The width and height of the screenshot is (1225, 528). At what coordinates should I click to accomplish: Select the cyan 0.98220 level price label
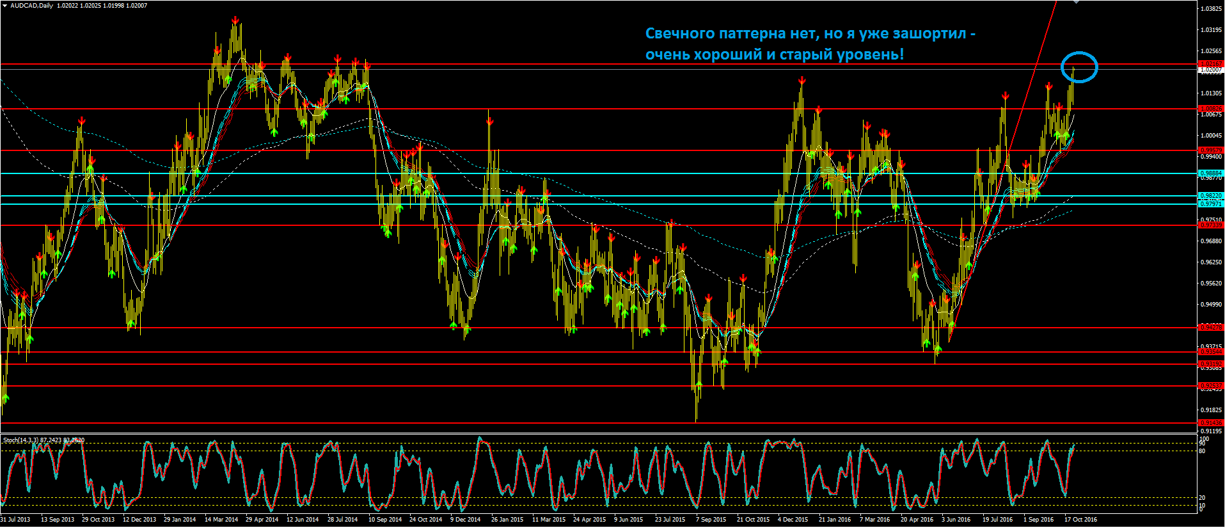click(1211, 196)
